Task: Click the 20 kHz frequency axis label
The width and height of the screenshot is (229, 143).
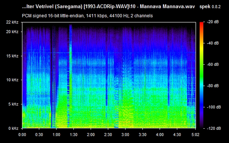Action: pyautogui.click(x=12, y=32)
